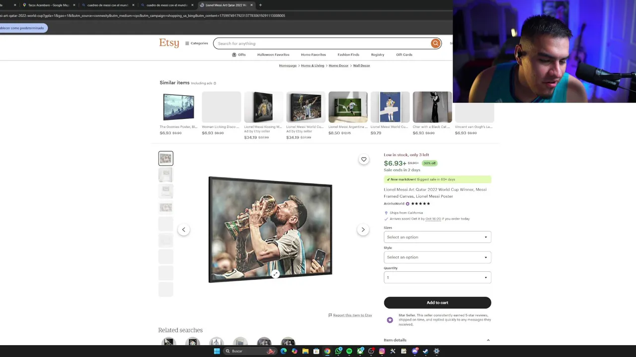
Task: Show next product photo arrow
Action: [363, 230]
